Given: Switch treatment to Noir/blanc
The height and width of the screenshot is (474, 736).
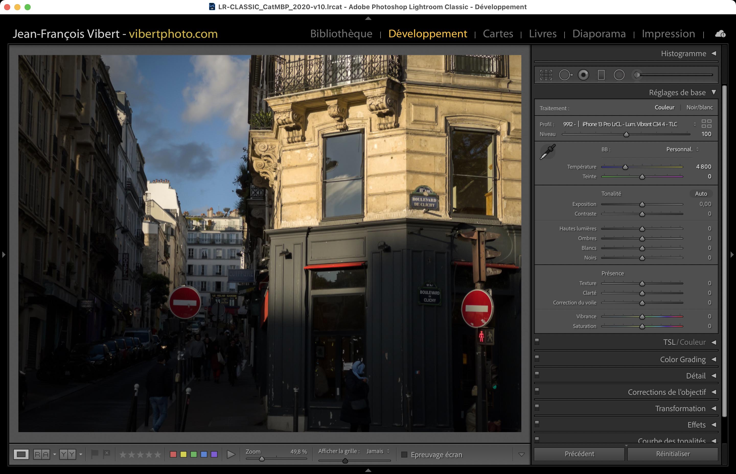Looking at the screenshot, I should click(699, 108).
